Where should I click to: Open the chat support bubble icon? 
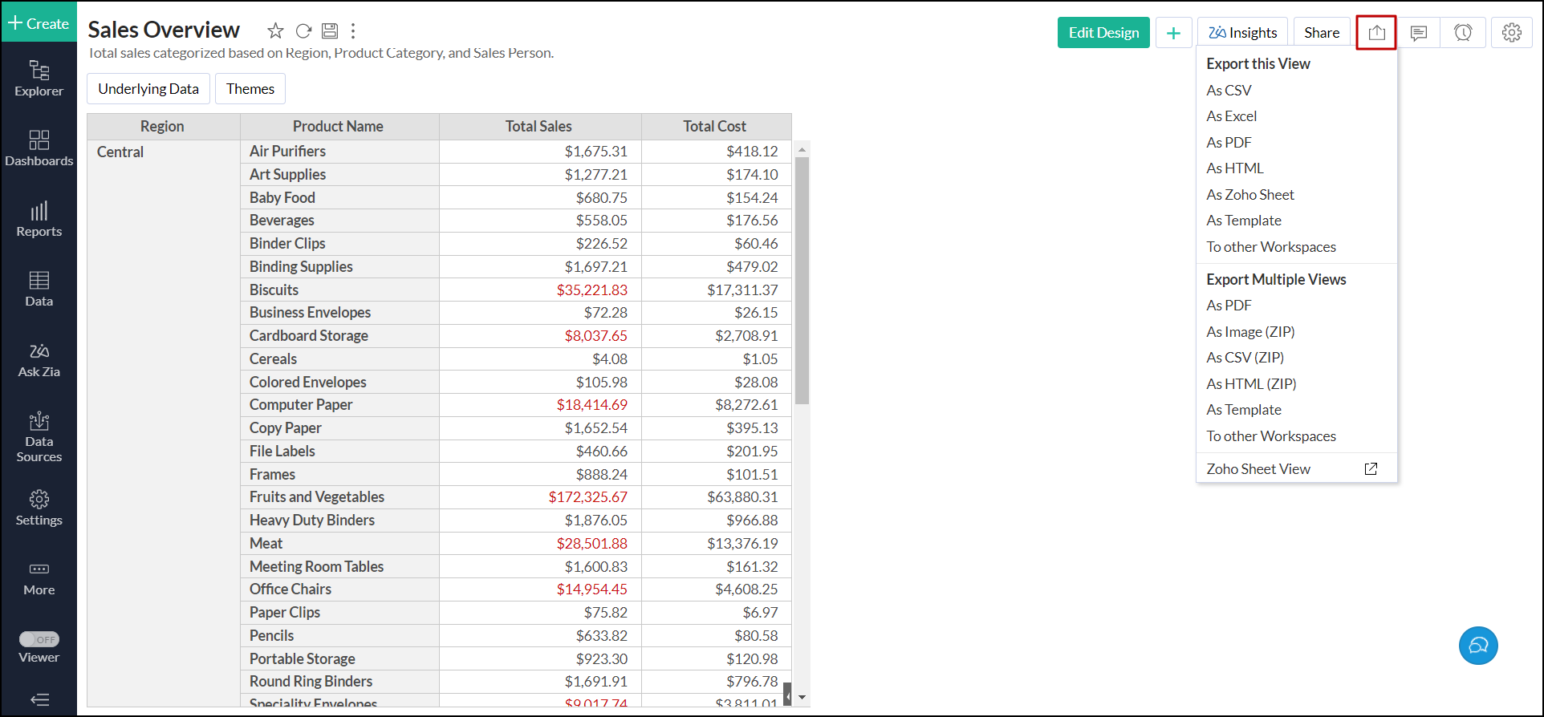[1477, 646]
